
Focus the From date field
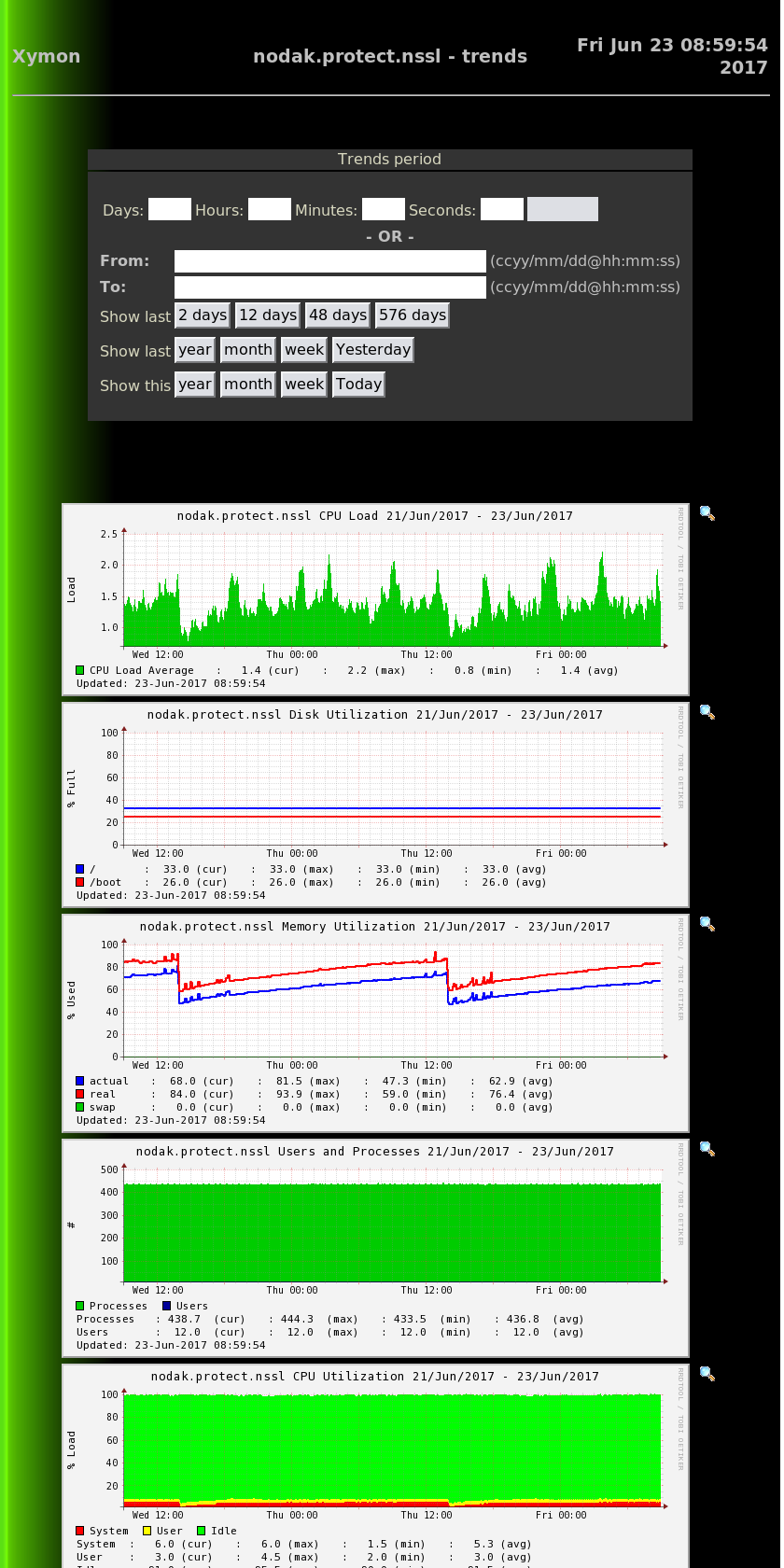(330, 261)
